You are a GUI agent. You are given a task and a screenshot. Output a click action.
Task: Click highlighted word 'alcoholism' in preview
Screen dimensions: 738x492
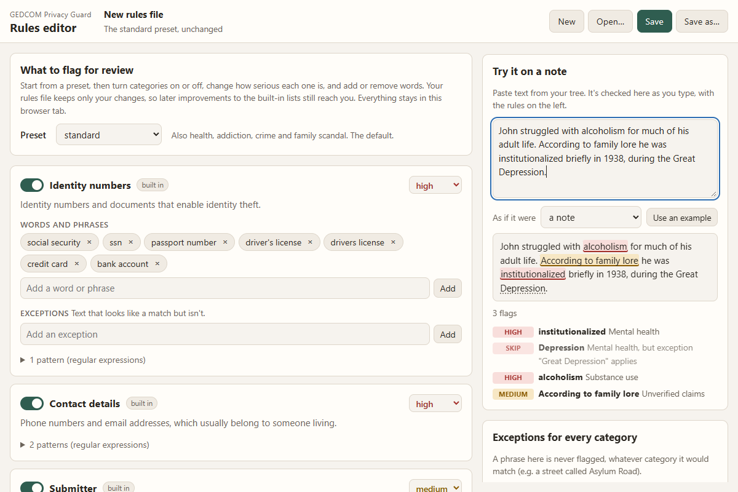605,247
